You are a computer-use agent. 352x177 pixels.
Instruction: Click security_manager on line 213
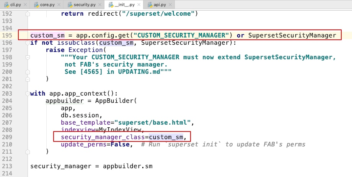[60, 166]
